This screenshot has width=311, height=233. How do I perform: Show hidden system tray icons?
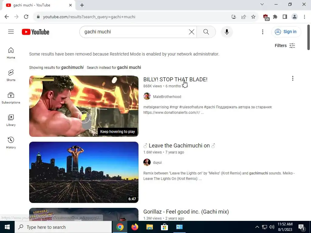point(257,227)
